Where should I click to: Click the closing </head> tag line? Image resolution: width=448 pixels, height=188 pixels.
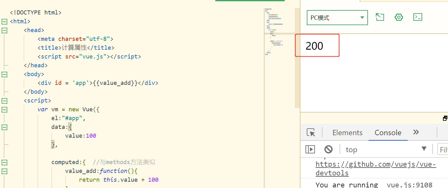pos(36,65)
